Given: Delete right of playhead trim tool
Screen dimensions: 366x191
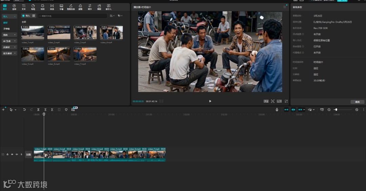Looking at the screenshot, I should point(52,110).
